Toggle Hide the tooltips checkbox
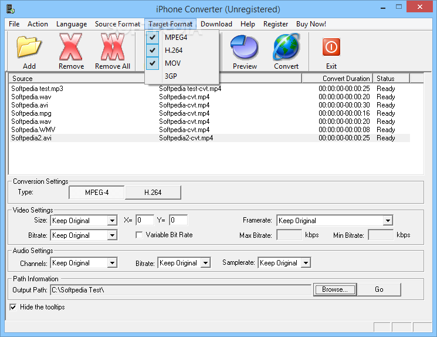The image size is (437, 337). pyautogui.click(x=13, y=307)
